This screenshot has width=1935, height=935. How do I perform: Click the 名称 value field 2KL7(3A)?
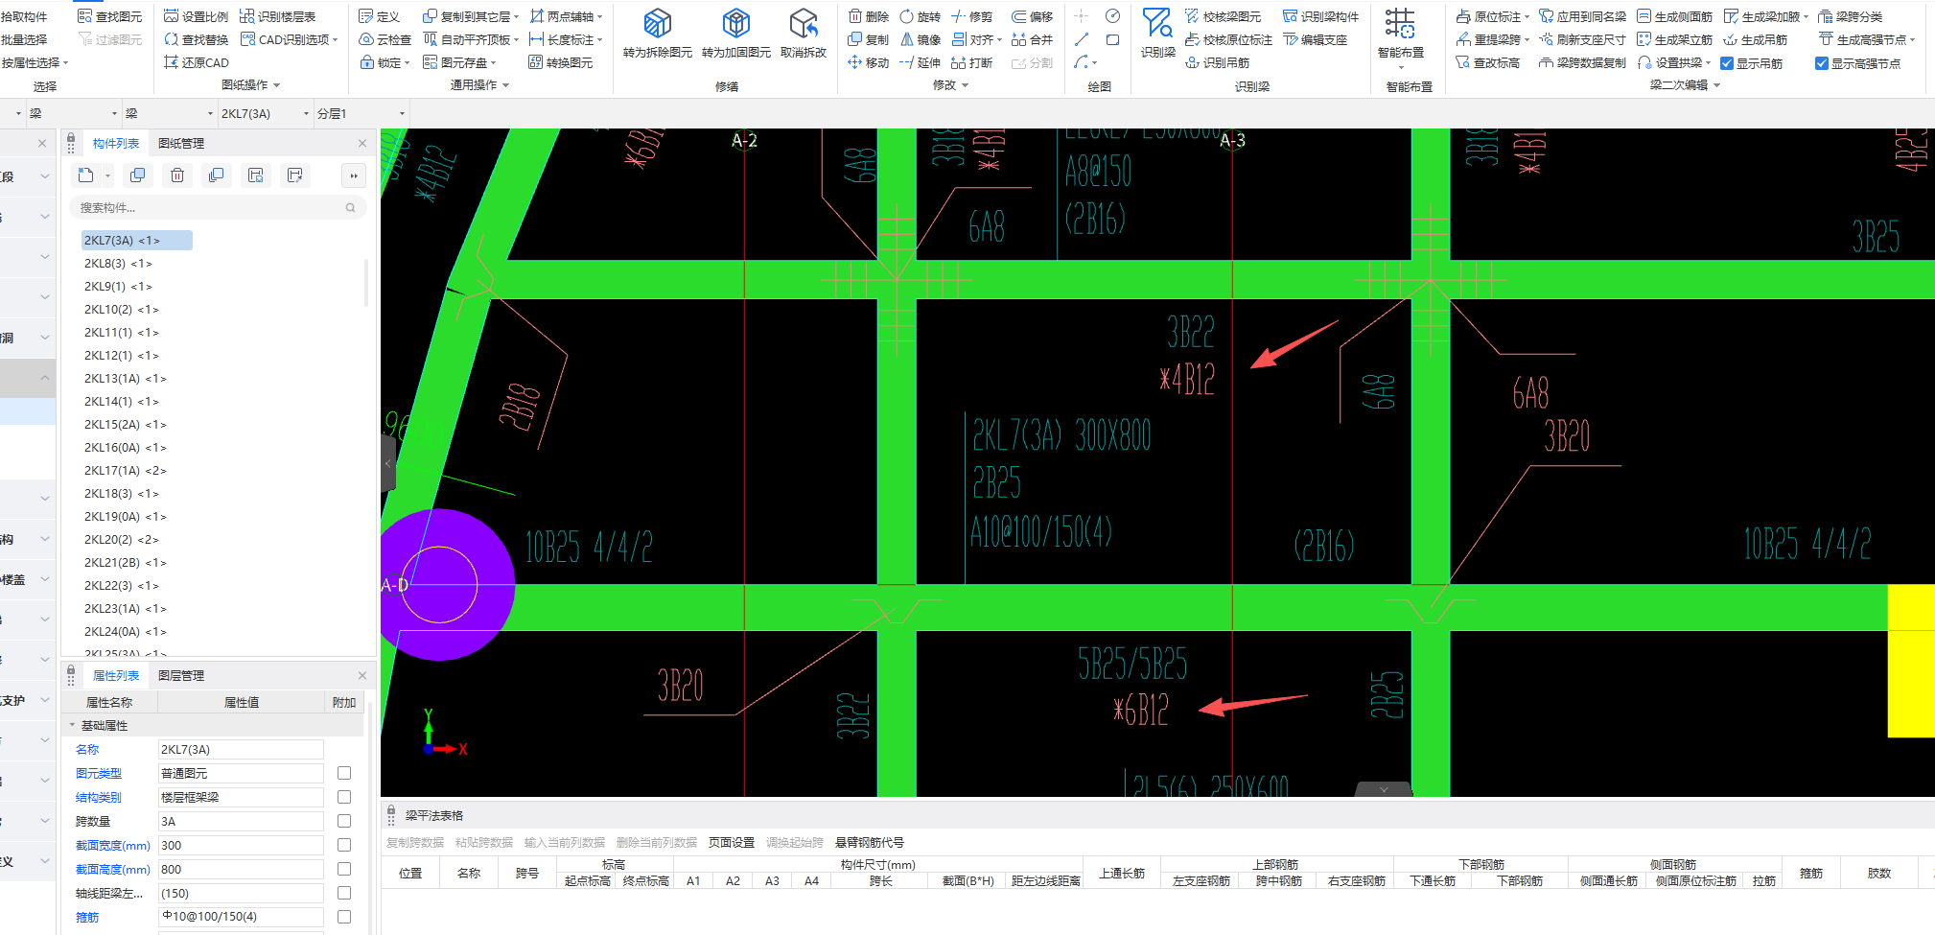click(241, 749)
